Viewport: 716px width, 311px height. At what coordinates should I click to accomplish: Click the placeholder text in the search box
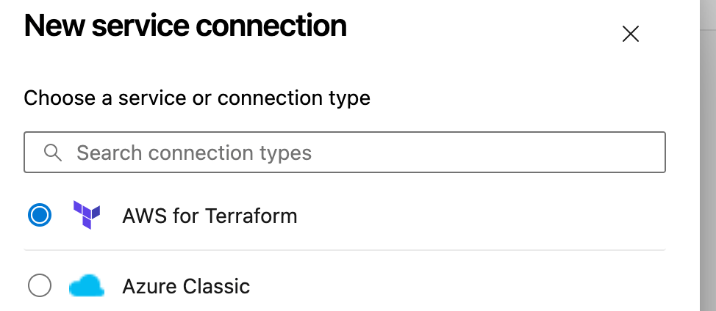(x=194, y=153)
